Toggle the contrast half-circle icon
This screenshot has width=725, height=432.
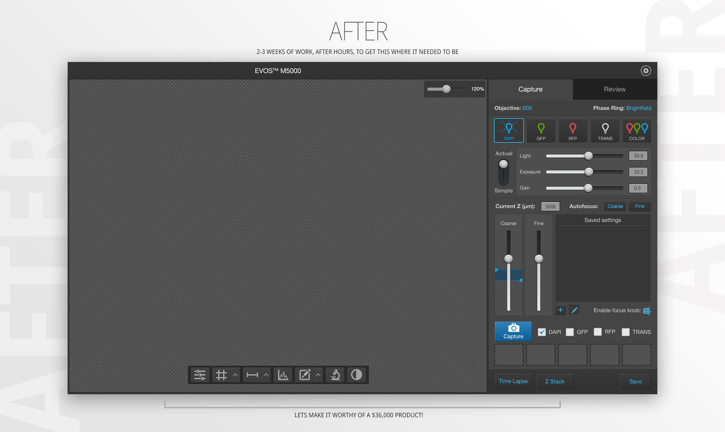pos(356,375)
